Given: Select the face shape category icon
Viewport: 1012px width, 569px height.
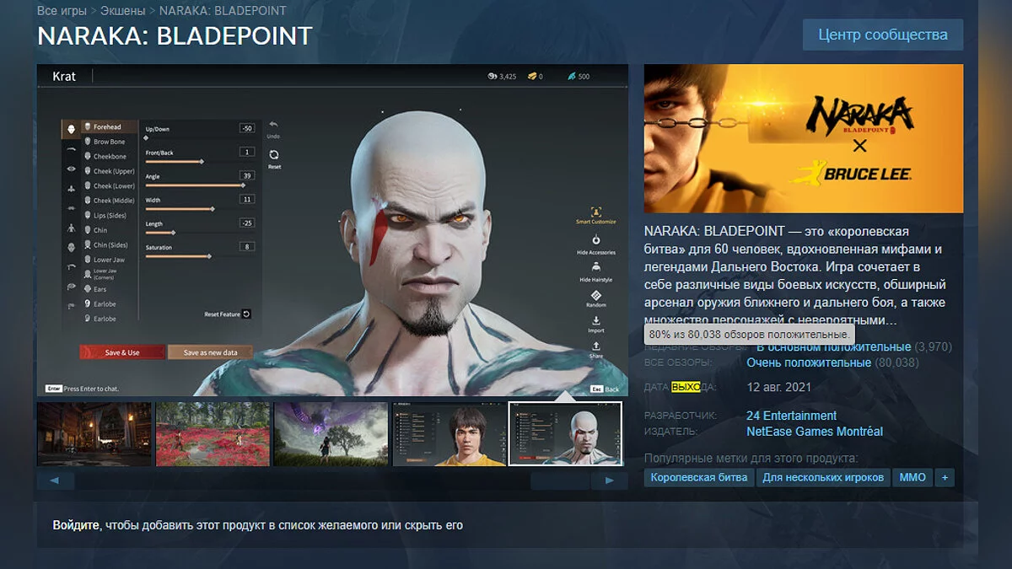Looking at the screenshot, I should coord(72,129).
